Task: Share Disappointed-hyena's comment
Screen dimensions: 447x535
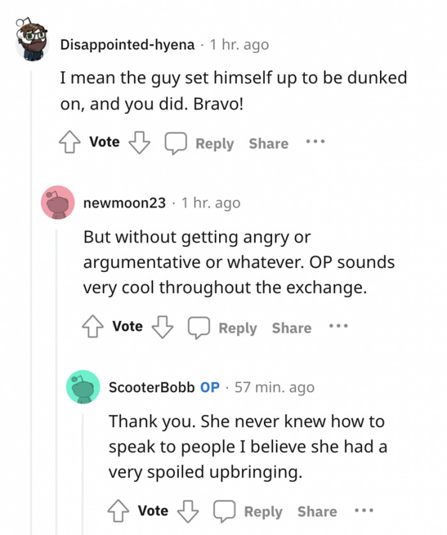Action: (268, 143)
